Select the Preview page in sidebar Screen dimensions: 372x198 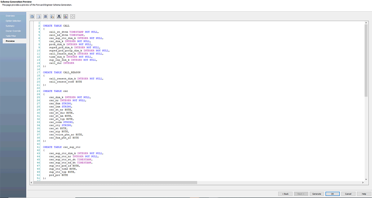click(10, 41)
